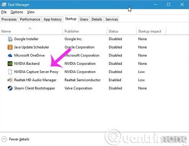The height and width of the screenshot is (146, 189).
Task: Click the Java Update Scheduler icon
Action: (x=10, y=47)
